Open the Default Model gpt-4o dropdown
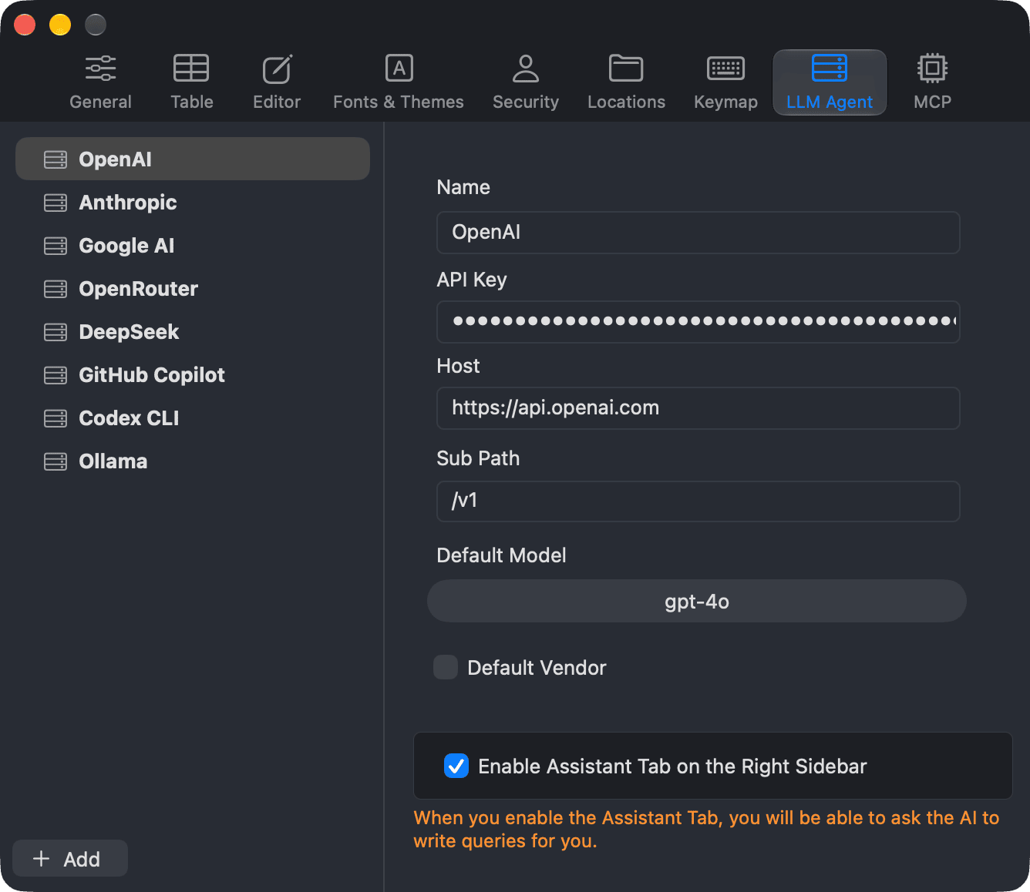1030x892 pixels. 697,601
